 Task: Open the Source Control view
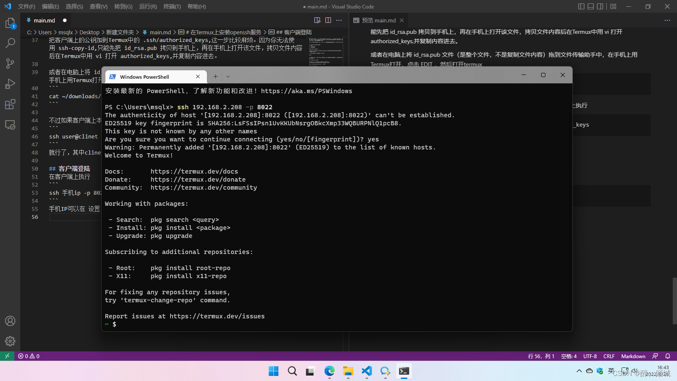[x=10, y=63]
